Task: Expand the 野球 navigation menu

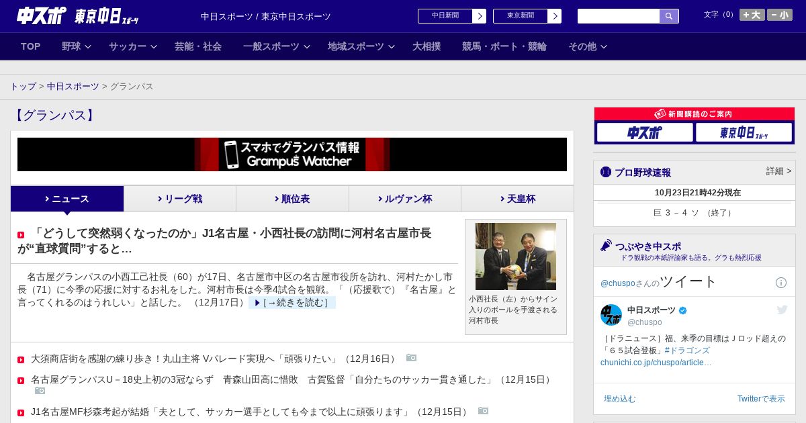Action: coord(77,46)
